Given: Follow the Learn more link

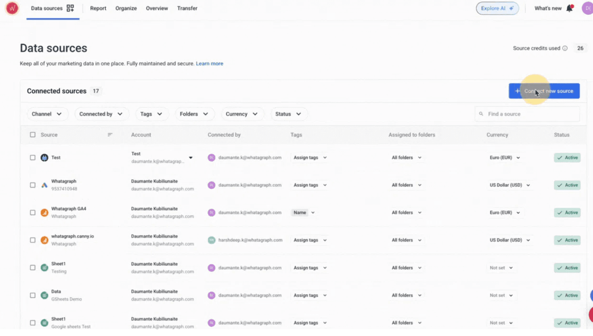Looking at the screenshot, I should (210, 64).
